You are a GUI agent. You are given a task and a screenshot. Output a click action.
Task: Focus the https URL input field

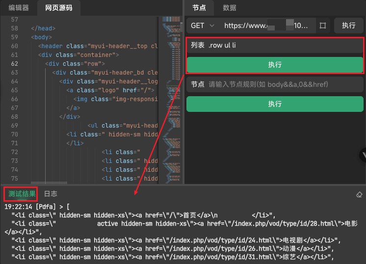[x=266, y=26]
